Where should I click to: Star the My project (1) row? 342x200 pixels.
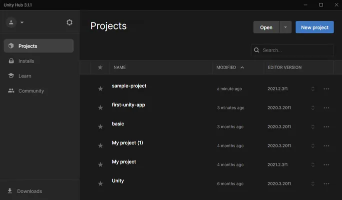pyautogui.click(x=100, y=145)
